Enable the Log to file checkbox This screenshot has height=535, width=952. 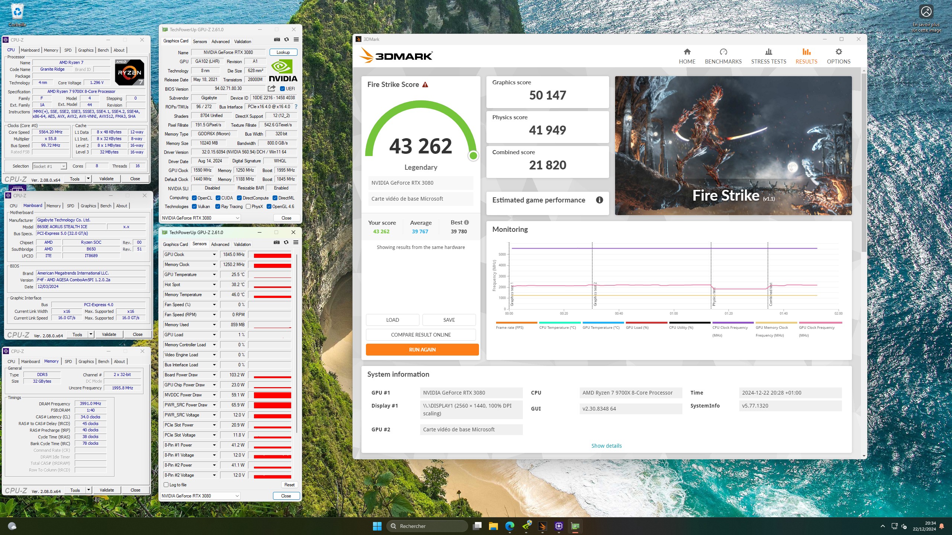(x=166, y=484)
